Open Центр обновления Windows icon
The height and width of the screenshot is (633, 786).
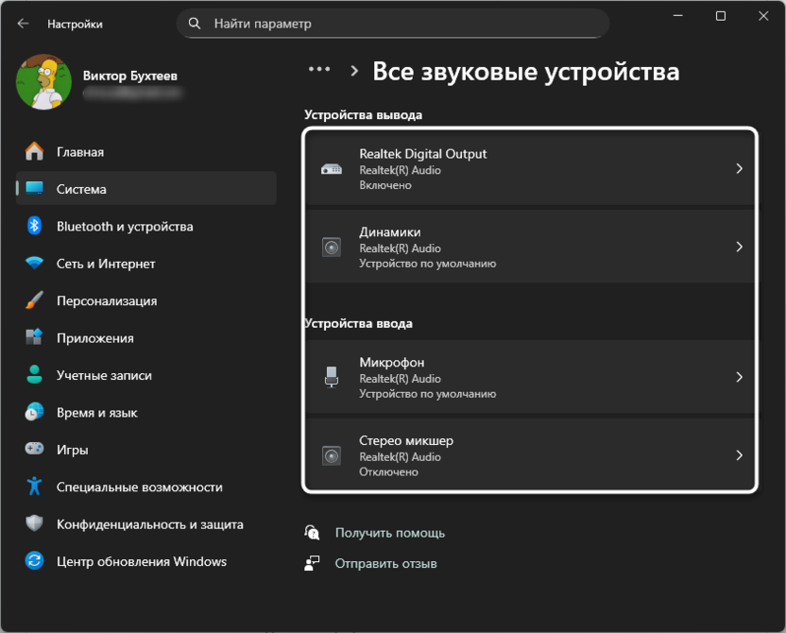pos(35,560)
